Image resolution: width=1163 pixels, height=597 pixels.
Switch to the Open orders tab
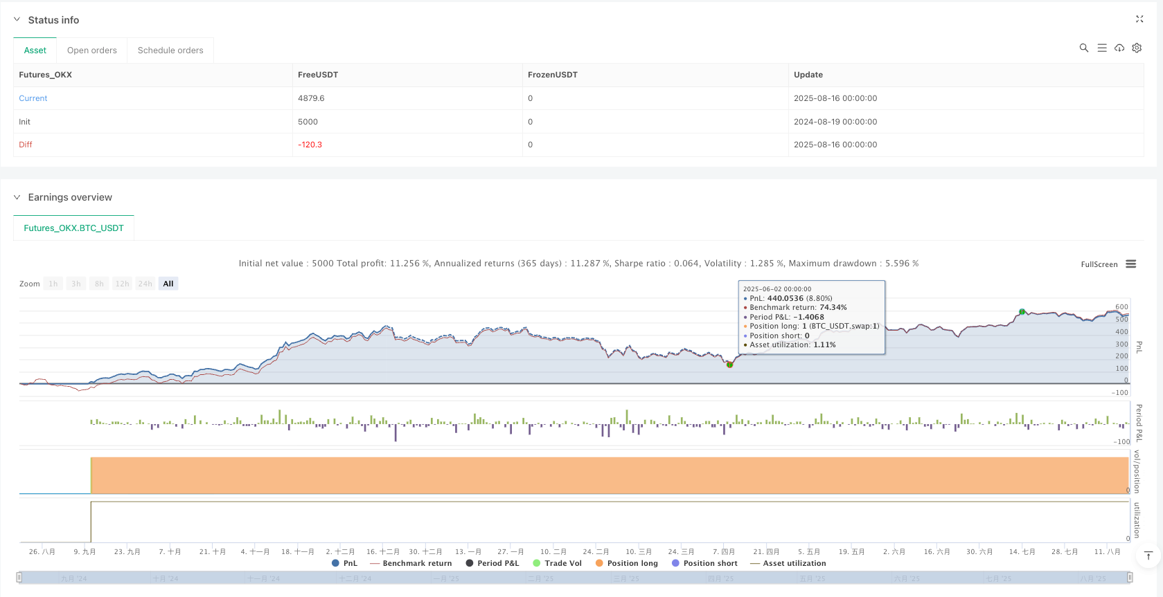click(x=92, y=50)
